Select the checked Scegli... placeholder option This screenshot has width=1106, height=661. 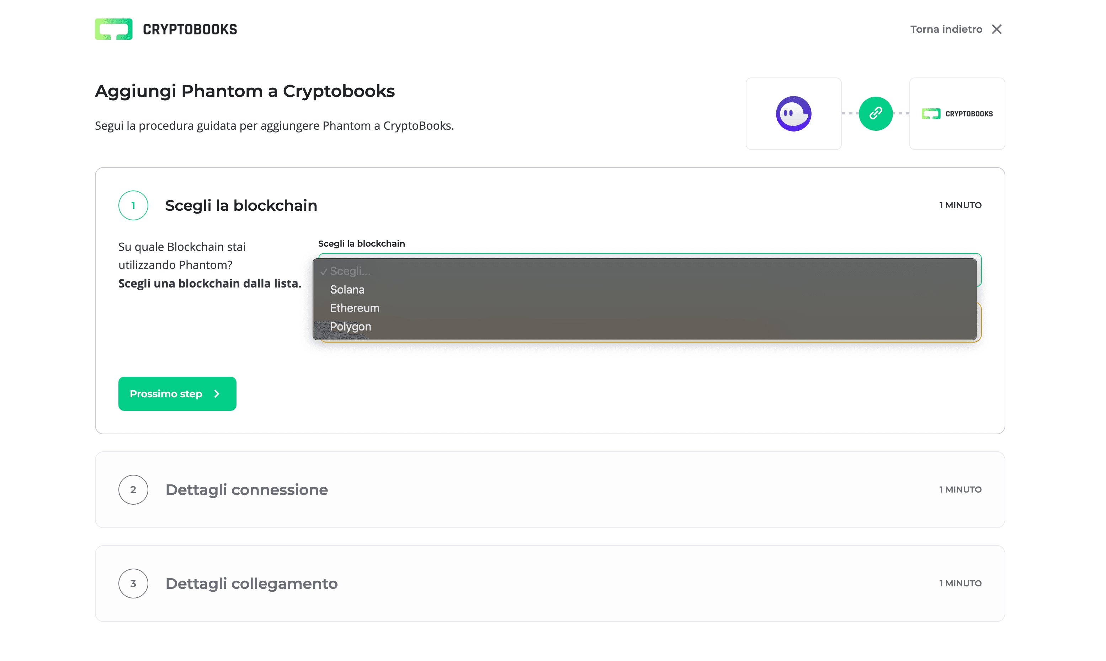pyautogui.click(x=350, y=271)
